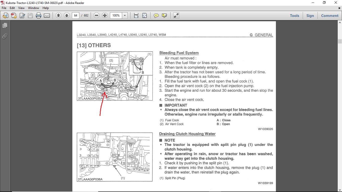342x192 pixels.
Task: Click the fuel system diagram 3TLAAAG0P035A
Action: [x=115, y=76]
